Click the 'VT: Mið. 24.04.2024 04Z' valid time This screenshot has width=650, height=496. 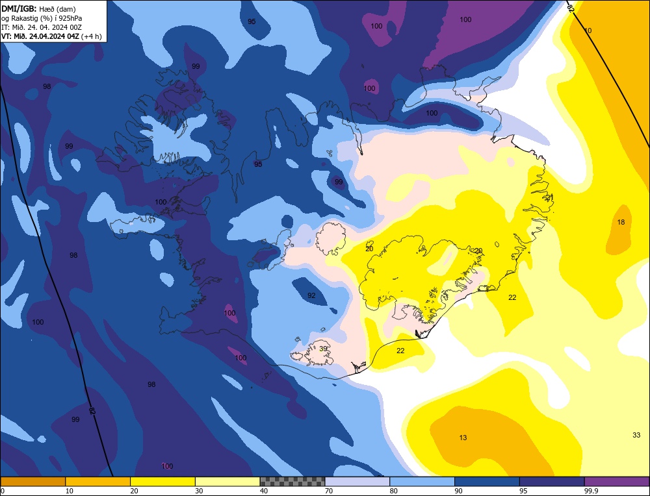coord(40,36)
